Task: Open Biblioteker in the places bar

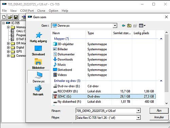Action: [x=38, y=64]
